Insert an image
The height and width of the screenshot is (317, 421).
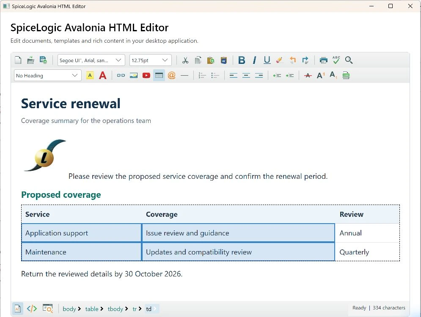(x=133, y=75)
